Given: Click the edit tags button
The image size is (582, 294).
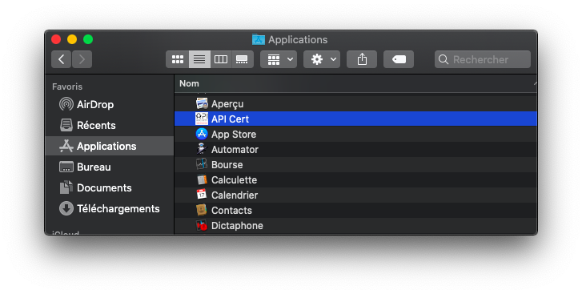Looking at the screenshot, I should coord(399,59).
